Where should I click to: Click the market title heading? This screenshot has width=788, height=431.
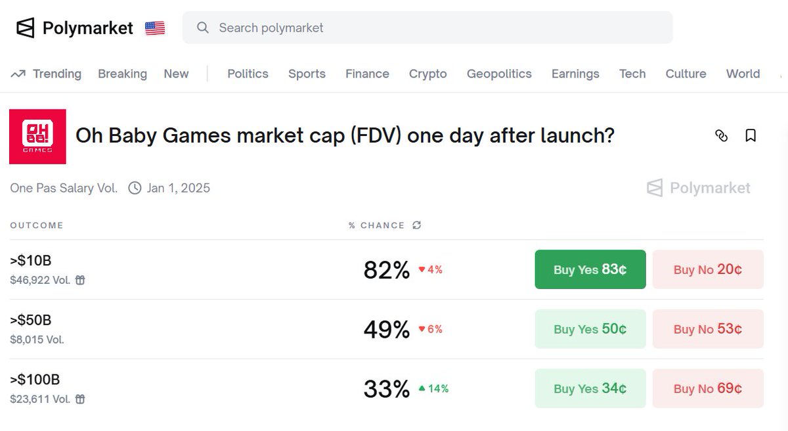pyautogui.click(x=345, y=136)
